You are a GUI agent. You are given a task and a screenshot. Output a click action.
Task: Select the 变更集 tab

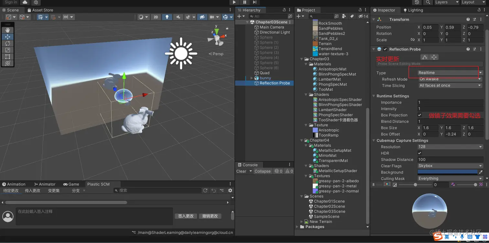(54, 191)
